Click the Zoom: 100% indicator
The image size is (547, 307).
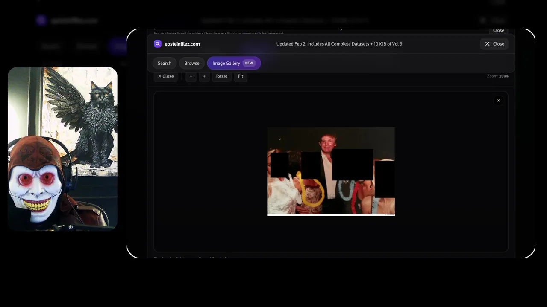click(x=497, y=76)
